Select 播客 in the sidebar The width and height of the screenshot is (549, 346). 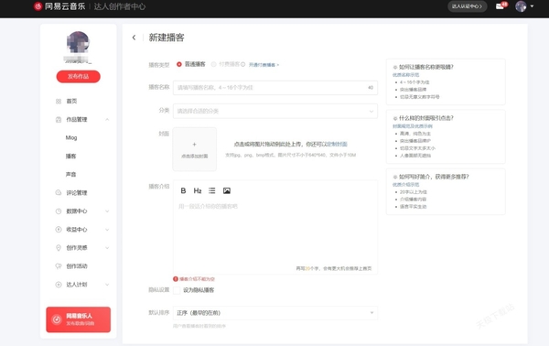pos(70,157)
